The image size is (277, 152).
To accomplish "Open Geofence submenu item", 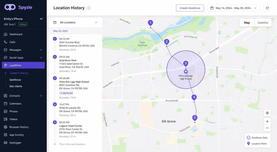I will pos(15,80).
